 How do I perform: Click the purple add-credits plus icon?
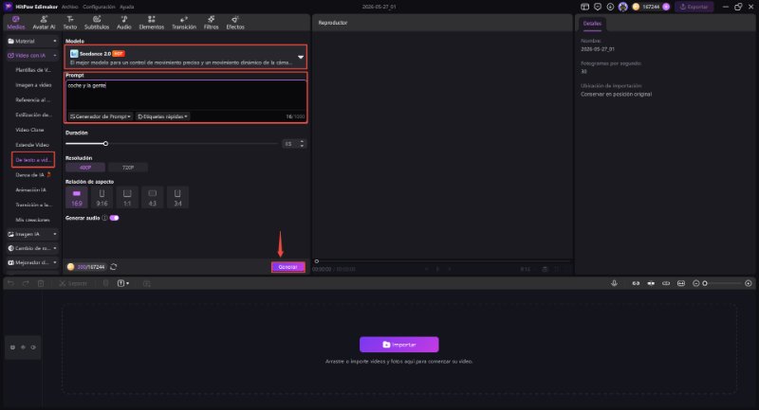pyautogui.click(x=666, y=7)
